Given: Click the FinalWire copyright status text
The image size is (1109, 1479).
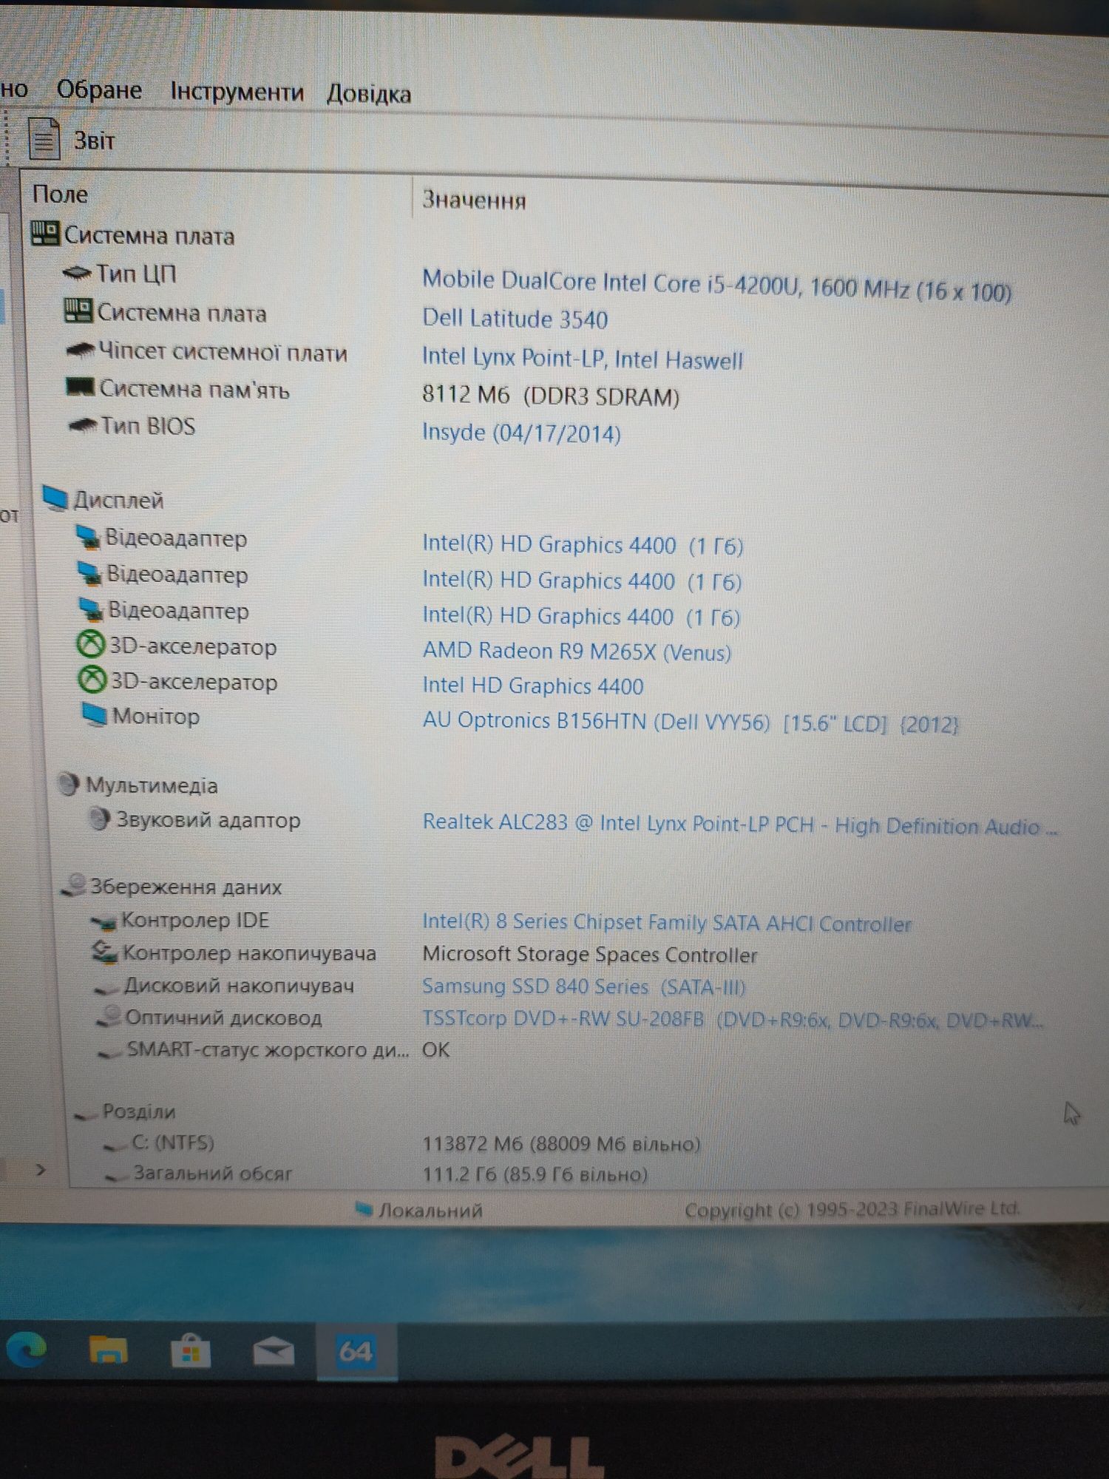Looking at the screenshot, I should click(x=852, y=1209).
